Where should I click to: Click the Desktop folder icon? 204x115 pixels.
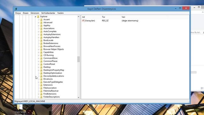click(x=41, y=67)
